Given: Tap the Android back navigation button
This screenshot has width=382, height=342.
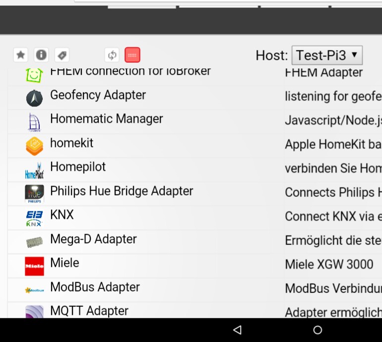Looking at the screenshot, I should [238, 330].
